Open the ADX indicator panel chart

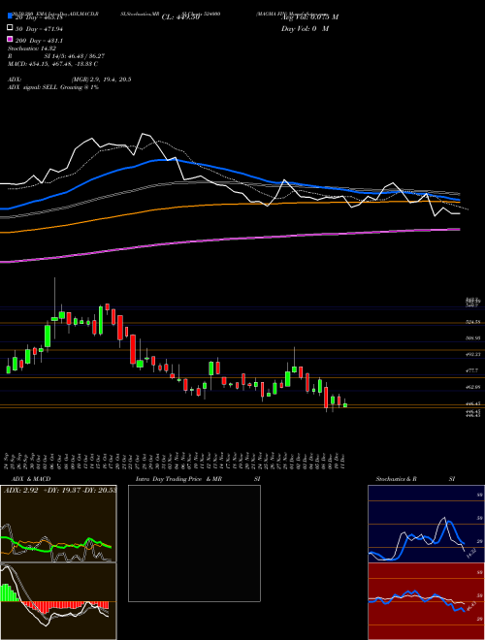[58, 524]
